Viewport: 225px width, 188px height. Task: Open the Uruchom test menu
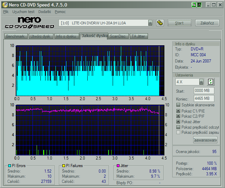click(x=23, y=12)
